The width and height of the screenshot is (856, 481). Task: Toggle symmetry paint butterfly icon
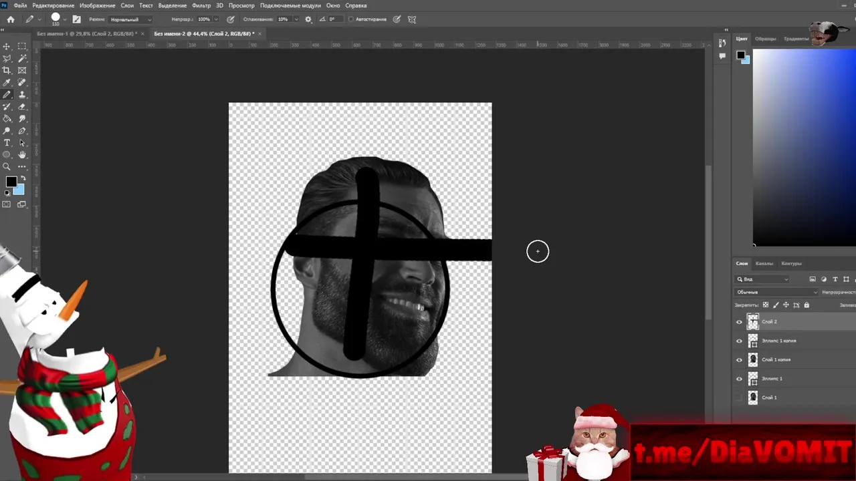point(412,19)
